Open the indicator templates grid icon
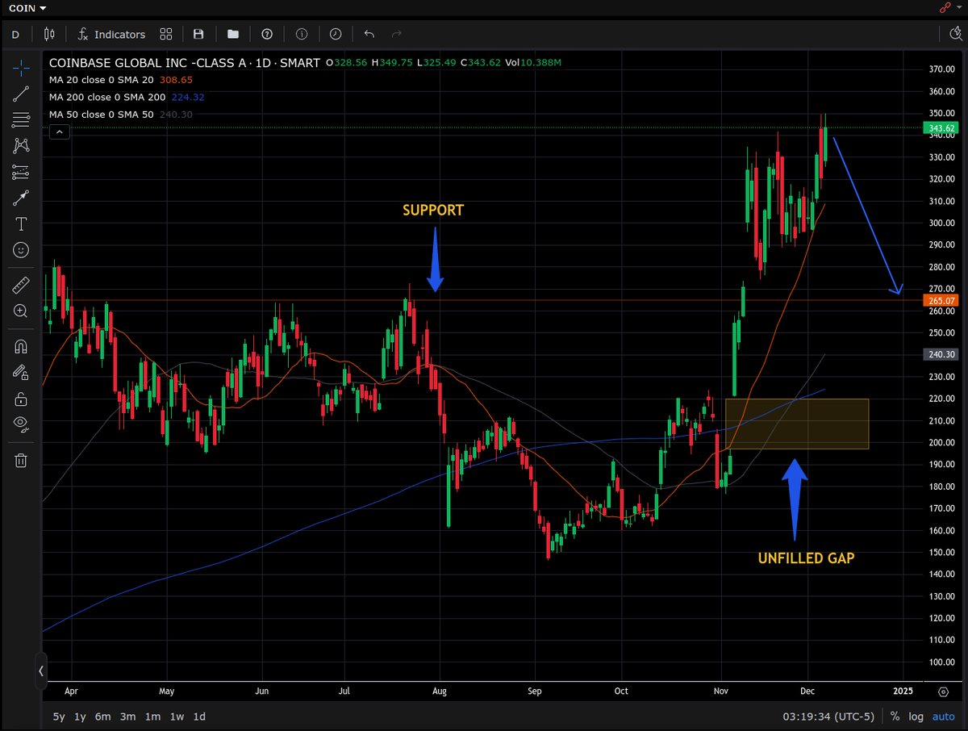 coord(166,34)
